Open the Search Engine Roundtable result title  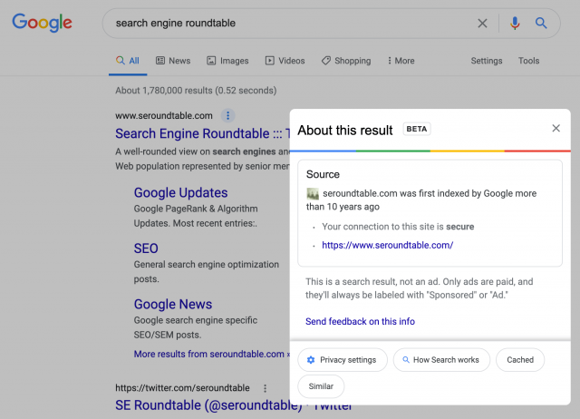[x=202, y=133]
